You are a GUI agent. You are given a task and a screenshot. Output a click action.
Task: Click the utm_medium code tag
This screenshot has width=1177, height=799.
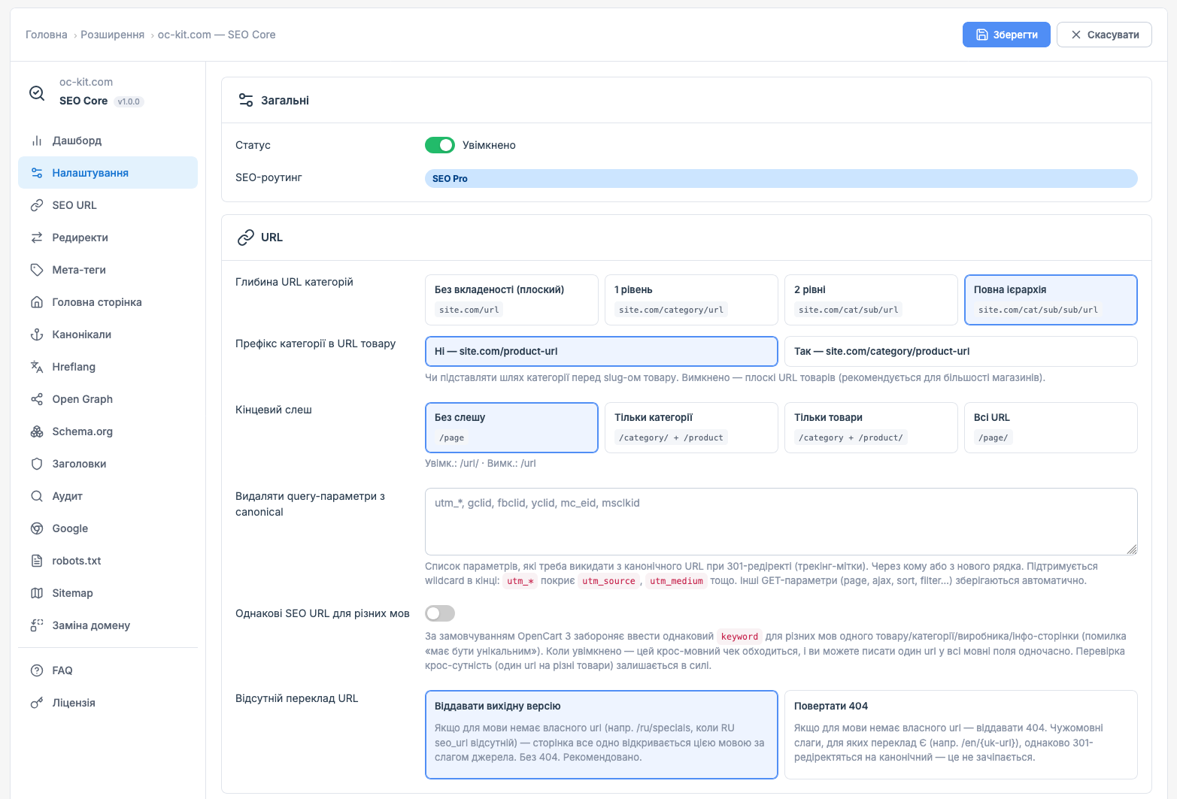pyautogui.click(x=676, y=581)
